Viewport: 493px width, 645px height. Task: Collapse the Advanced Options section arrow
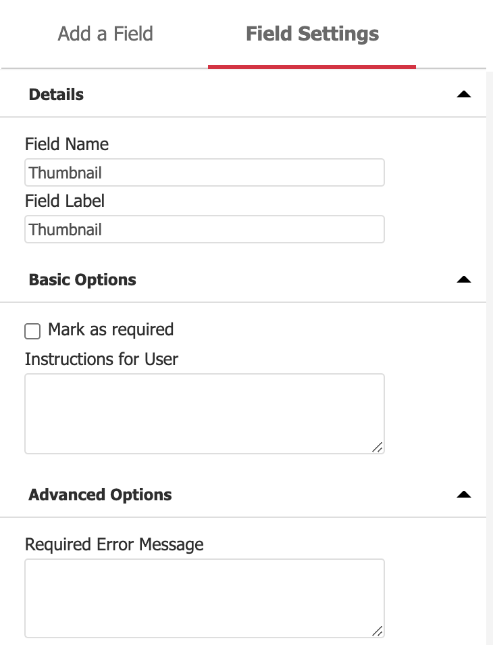click(x=463, y=495)
